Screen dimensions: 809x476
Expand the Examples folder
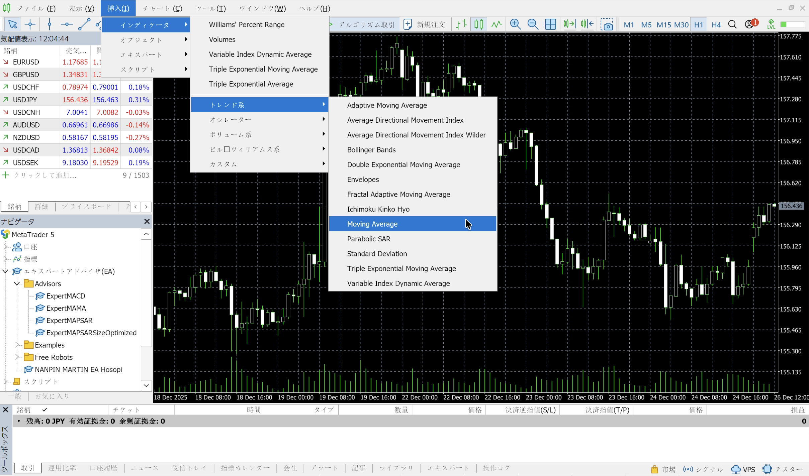click(x=17, y=345)
